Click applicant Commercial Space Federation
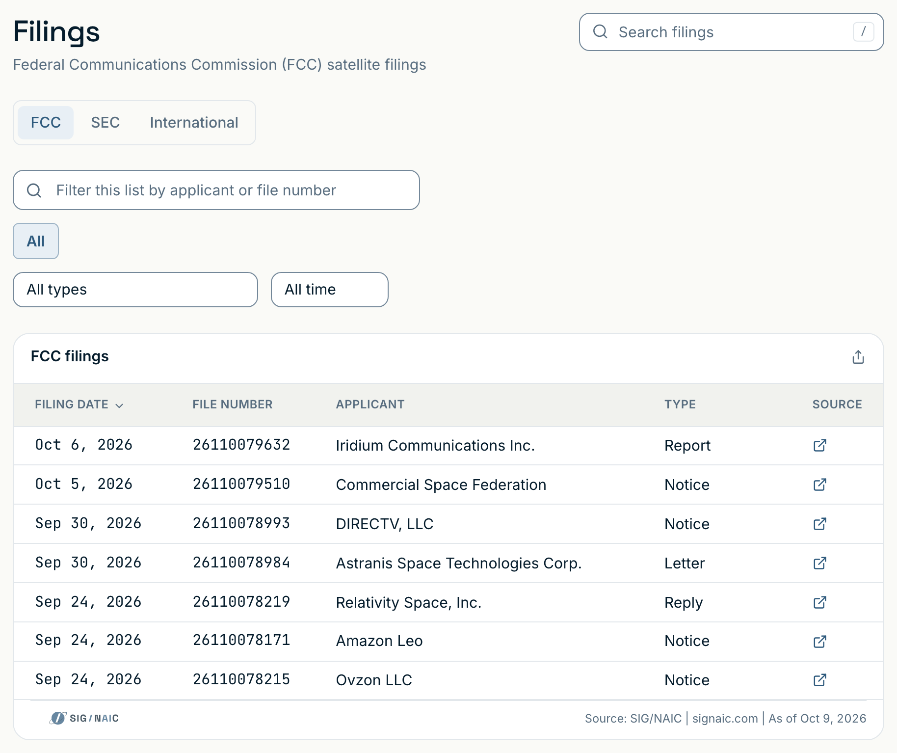The width and height of the screenshot is (897, 753). (441, 484)
